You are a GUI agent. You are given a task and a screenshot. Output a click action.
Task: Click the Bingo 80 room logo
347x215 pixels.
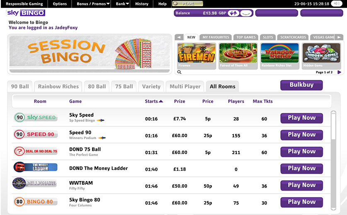(36, 201)
